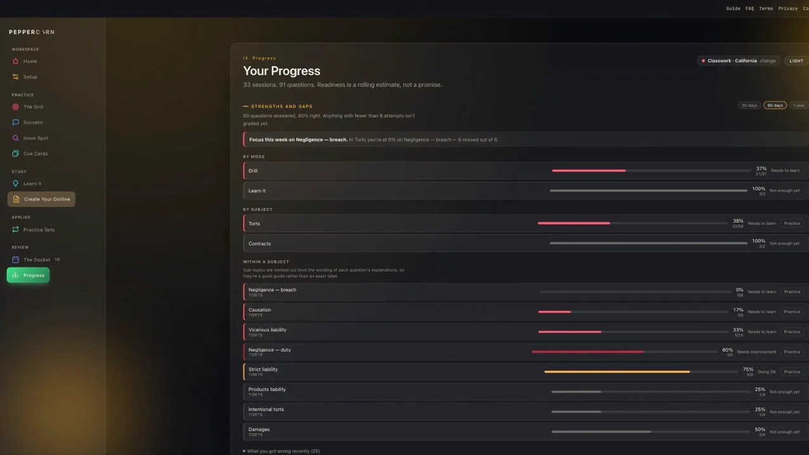
Task: Select the 90 days range
Action: 775,105
